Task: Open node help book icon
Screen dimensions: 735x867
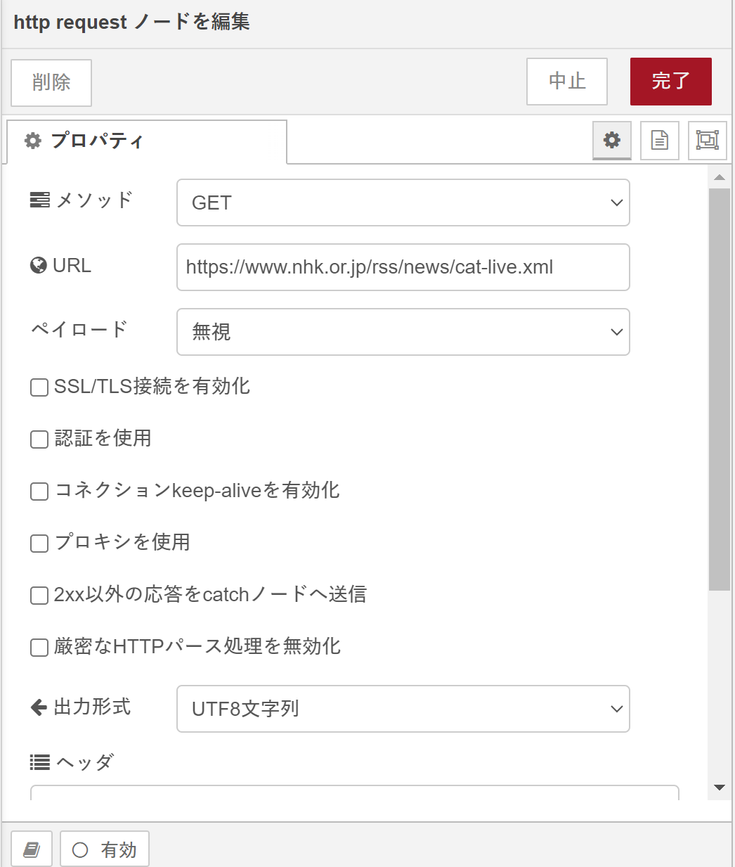Action: pyautogui.click(x=32, y=849)
